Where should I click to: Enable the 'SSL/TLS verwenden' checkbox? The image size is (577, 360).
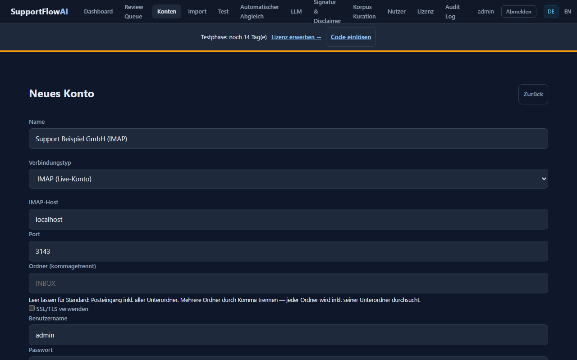[x=32, y=308]
